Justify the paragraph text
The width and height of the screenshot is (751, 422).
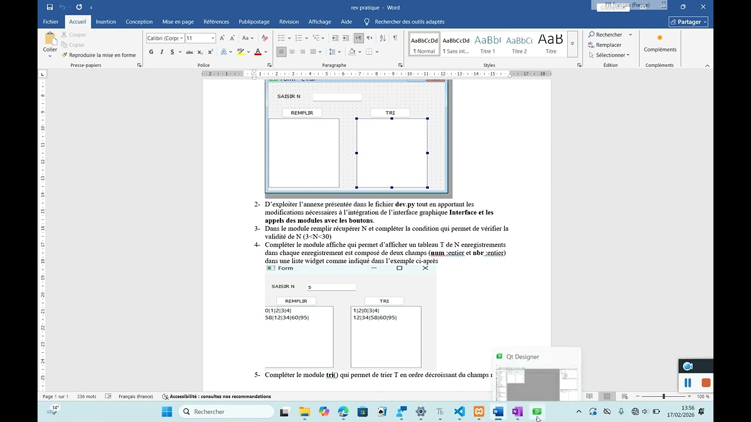pyautogui.click(x=313, y=52)
